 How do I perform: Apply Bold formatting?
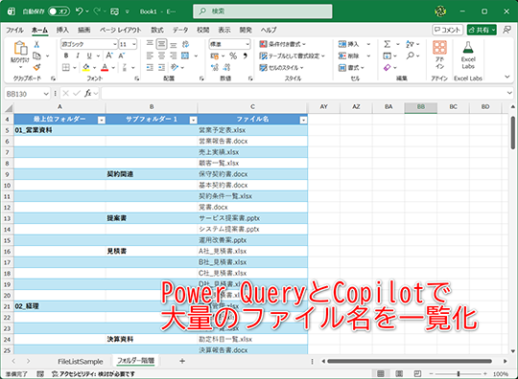click(x=66, y=56)
